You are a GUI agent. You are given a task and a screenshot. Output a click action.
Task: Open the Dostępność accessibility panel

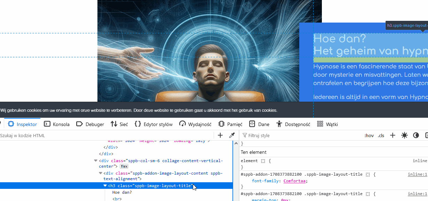click(x=293, y=124)
